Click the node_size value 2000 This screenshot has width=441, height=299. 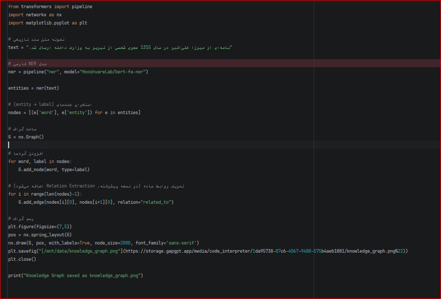(125, 243)
